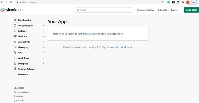Open the Roadmap link
The image size is (199, 103).
[x=18, y=96]
